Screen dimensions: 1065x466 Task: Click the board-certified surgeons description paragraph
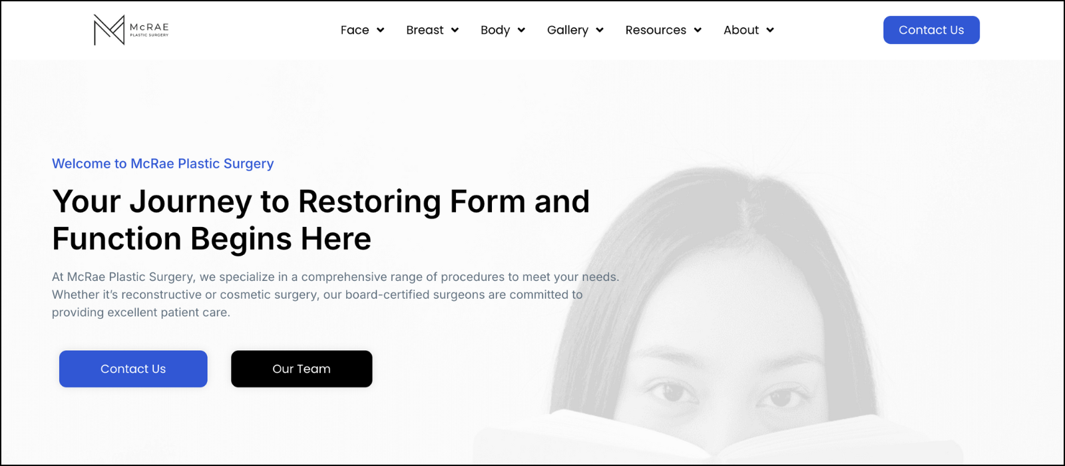coord(335,294)
